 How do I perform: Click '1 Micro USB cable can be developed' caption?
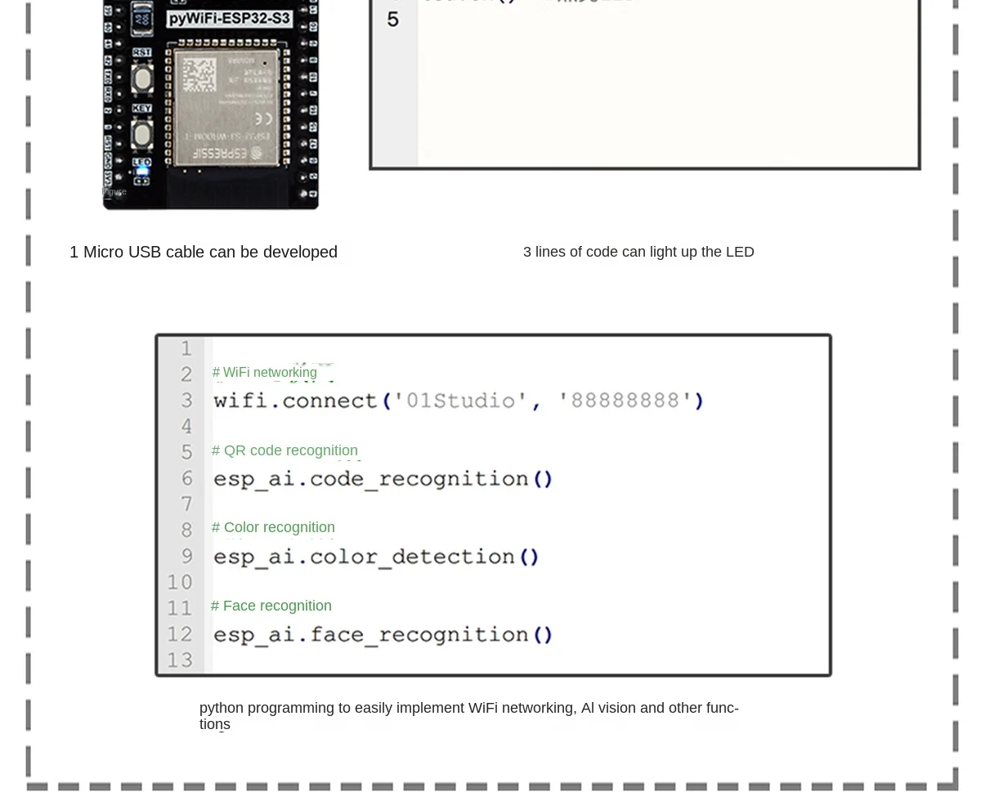tap(204, 252)
